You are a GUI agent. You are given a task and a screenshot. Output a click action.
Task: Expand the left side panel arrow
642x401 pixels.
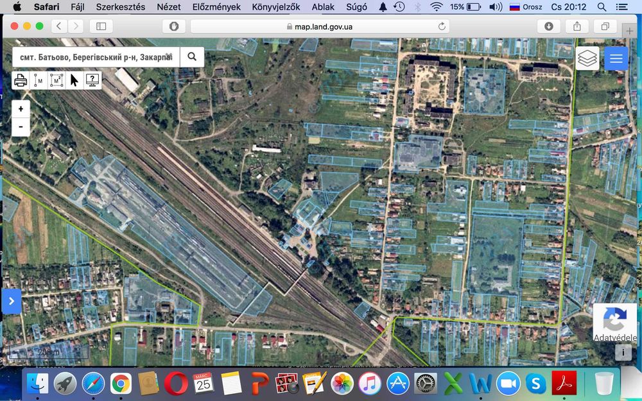click(x=12, y=301)
